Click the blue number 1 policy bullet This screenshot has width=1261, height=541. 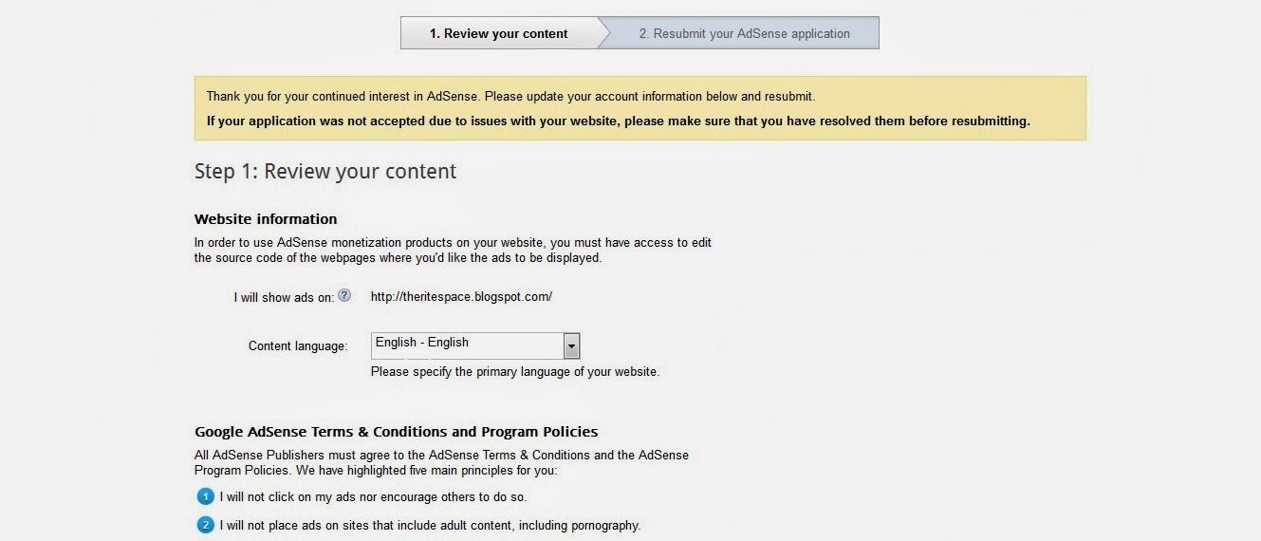click(x=205, y=496)
